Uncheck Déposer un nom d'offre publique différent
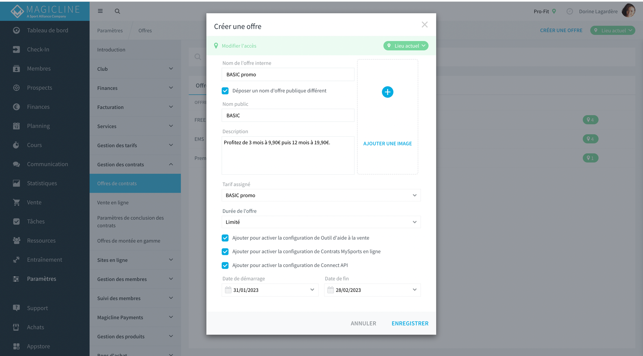Screen dimensions: 643x356 pyautogui.click(x=225, y=91)
